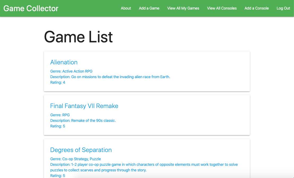This screenshot has height=178, width=294.
Task: Open the About page
Action: point(126,8)
